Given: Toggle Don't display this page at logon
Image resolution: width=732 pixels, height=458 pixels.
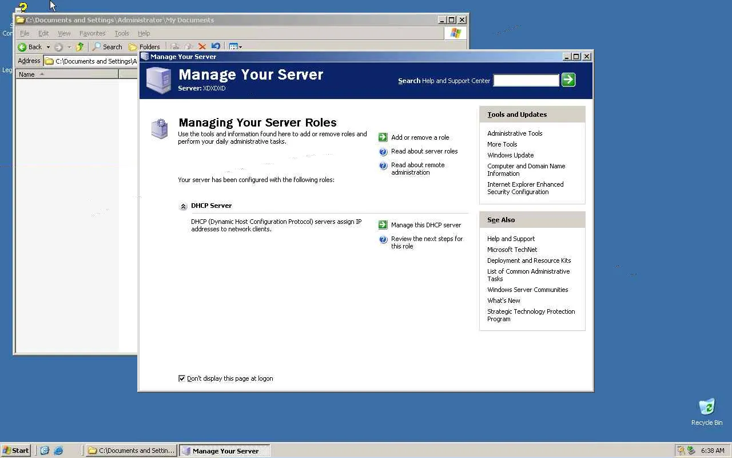Looking at the screenshot, I should [x=182, y=378].
